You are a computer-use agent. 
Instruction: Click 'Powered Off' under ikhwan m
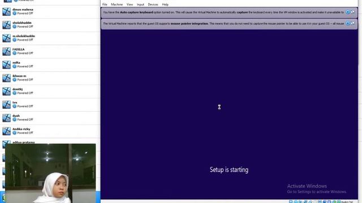click(x=25, y=80)
